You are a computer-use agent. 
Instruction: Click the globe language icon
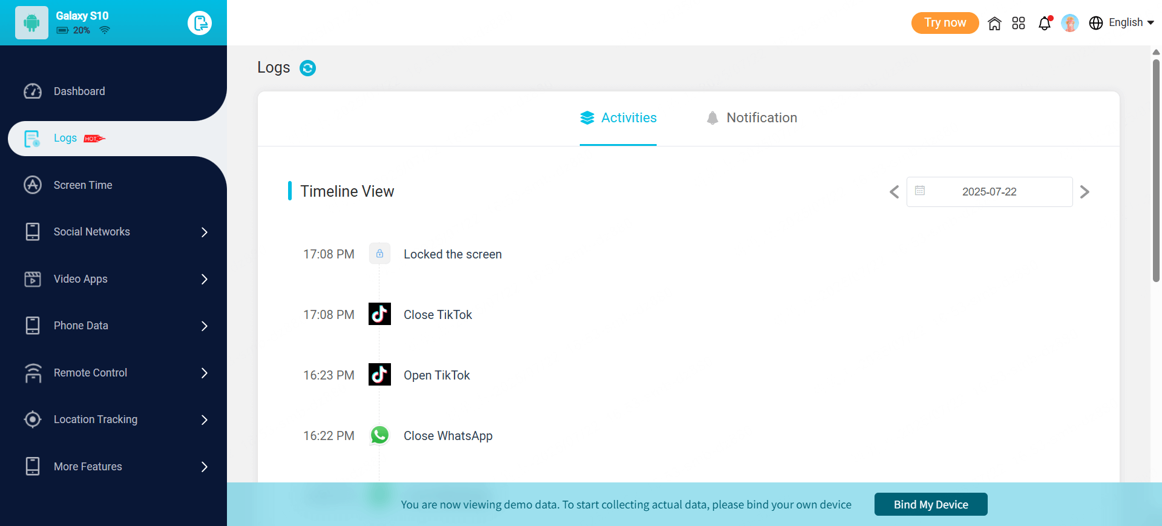1096,23
